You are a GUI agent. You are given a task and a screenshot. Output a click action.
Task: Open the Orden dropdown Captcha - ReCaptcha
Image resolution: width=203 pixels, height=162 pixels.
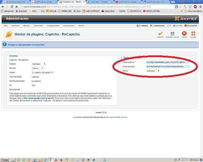tap(43, 73)
